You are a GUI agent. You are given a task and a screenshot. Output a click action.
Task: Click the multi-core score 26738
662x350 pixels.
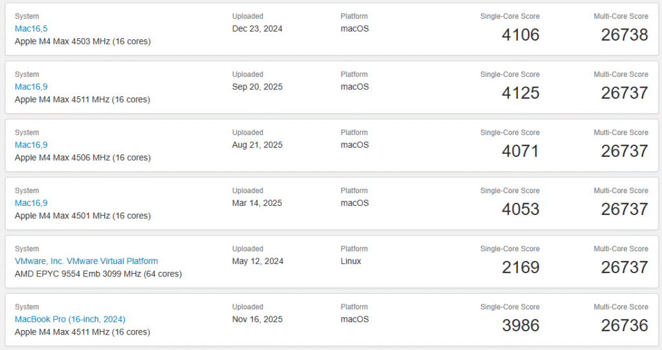624,35
